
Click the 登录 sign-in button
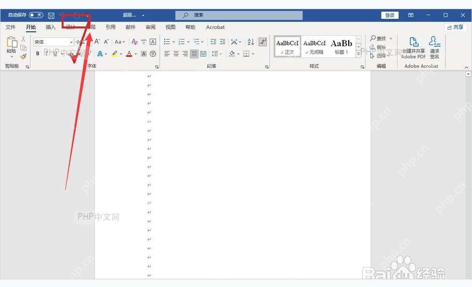click(x=390, y=15)
